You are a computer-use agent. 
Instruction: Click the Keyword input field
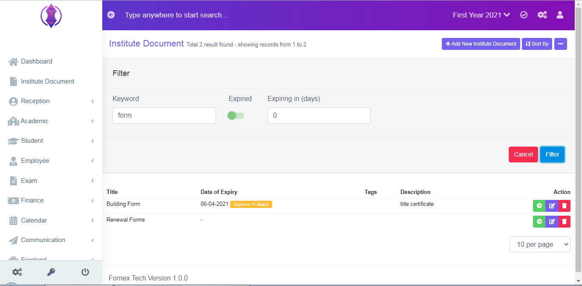click(x=164, y=116)
